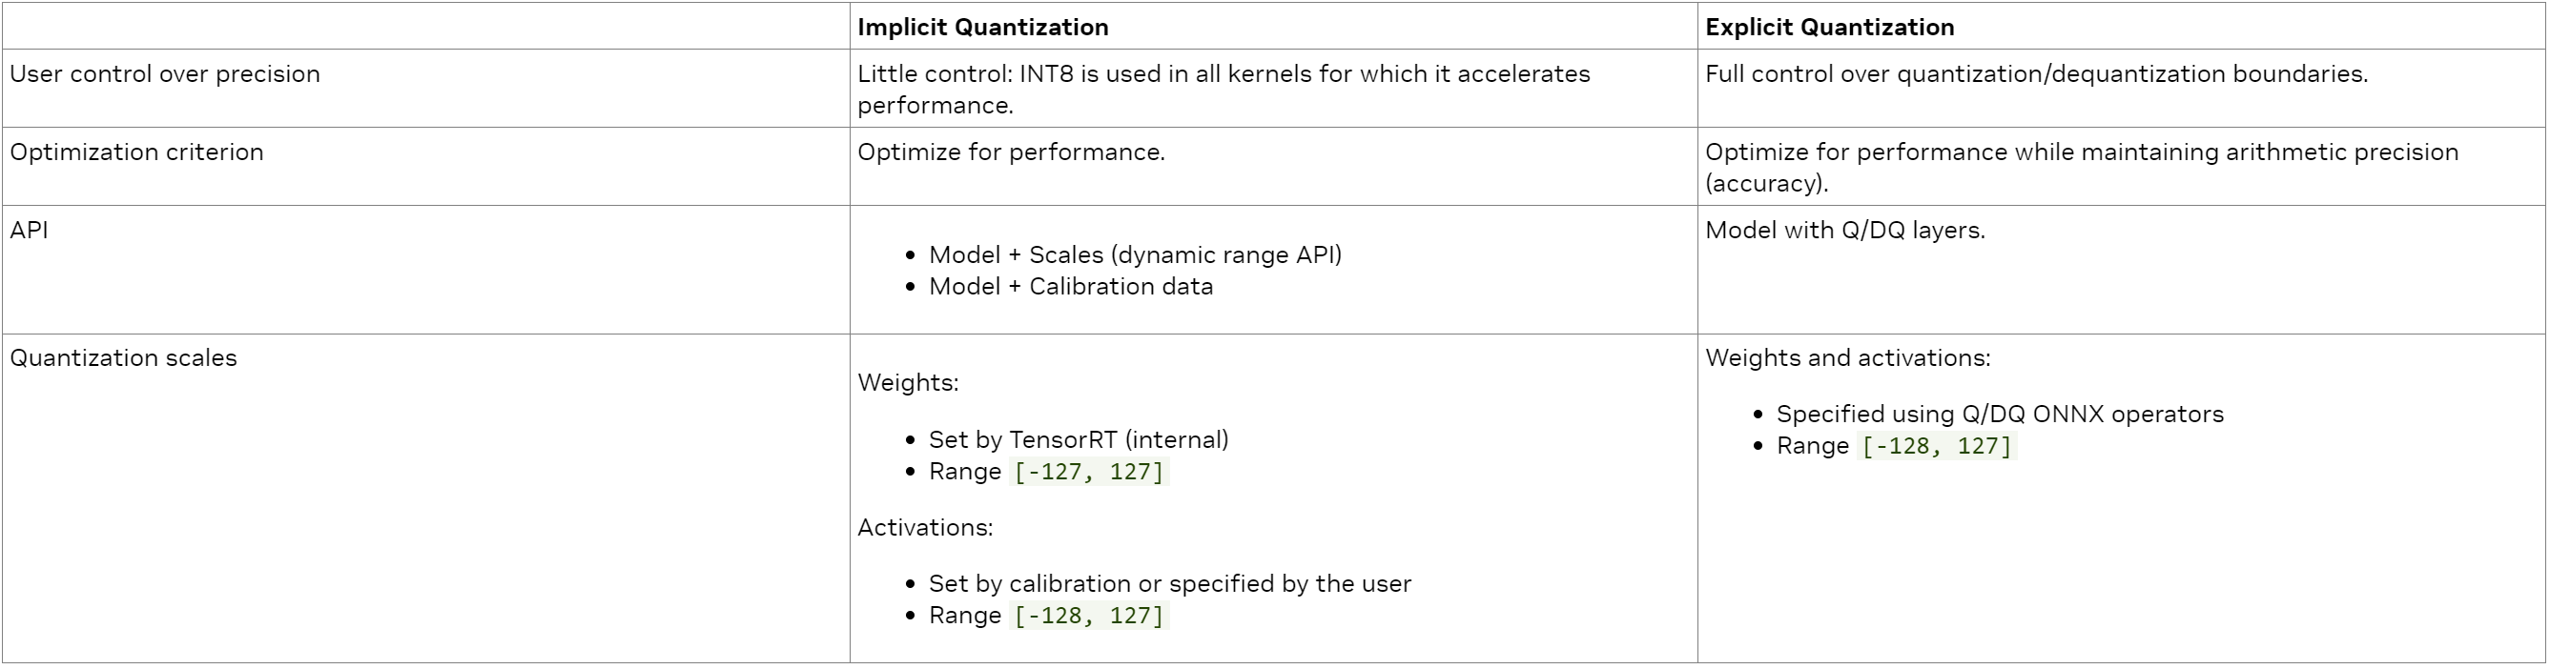The height and width of the screenshot is (669, 2550).
Task: Click Set by TensorRT (internal) bullet
Action: (1079, 440)
